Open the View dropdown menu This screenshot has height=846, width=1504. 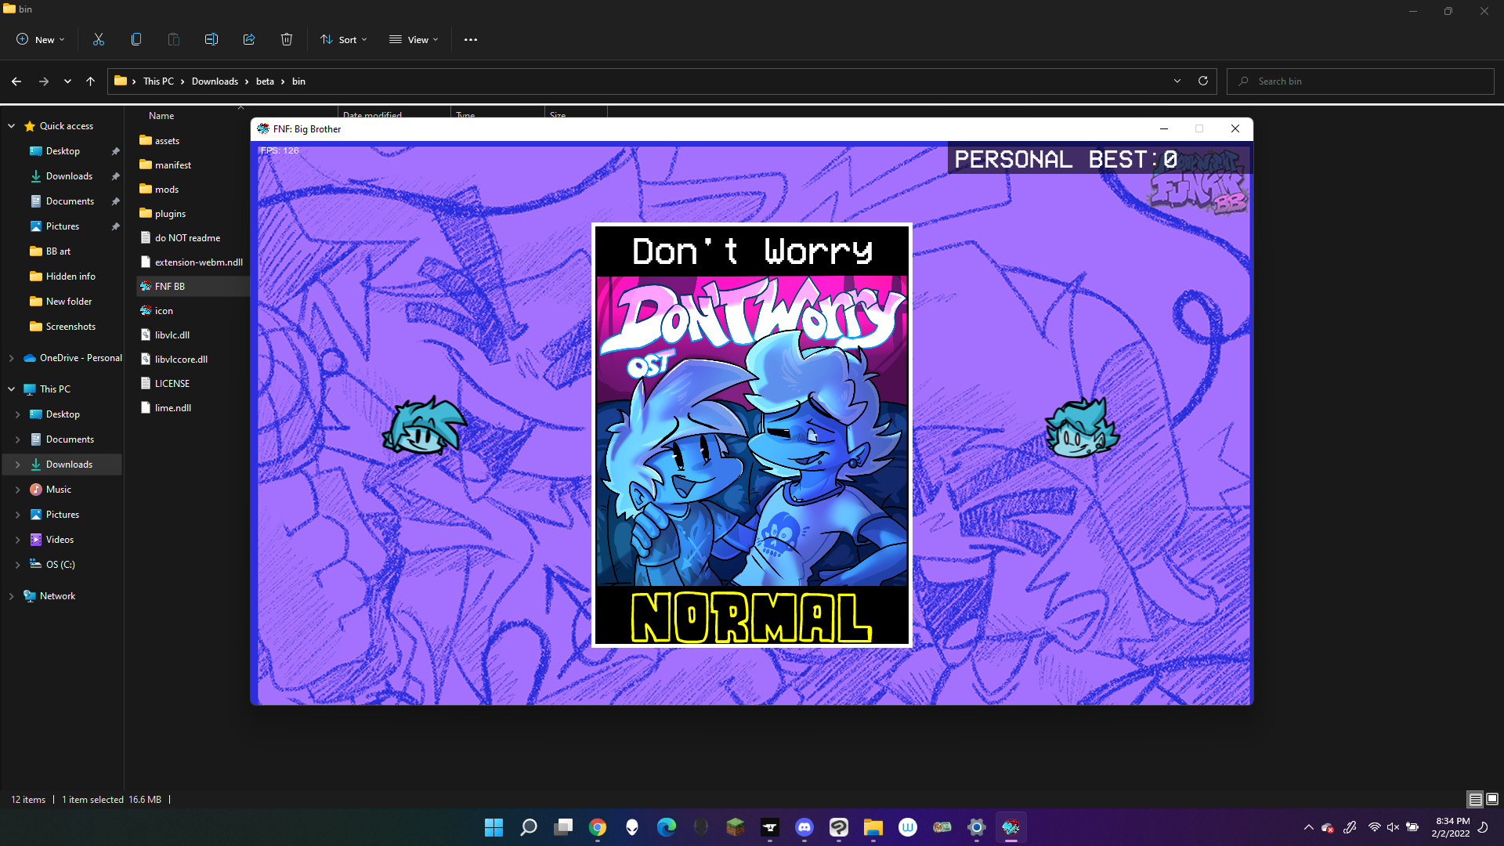tap(414, 39)
